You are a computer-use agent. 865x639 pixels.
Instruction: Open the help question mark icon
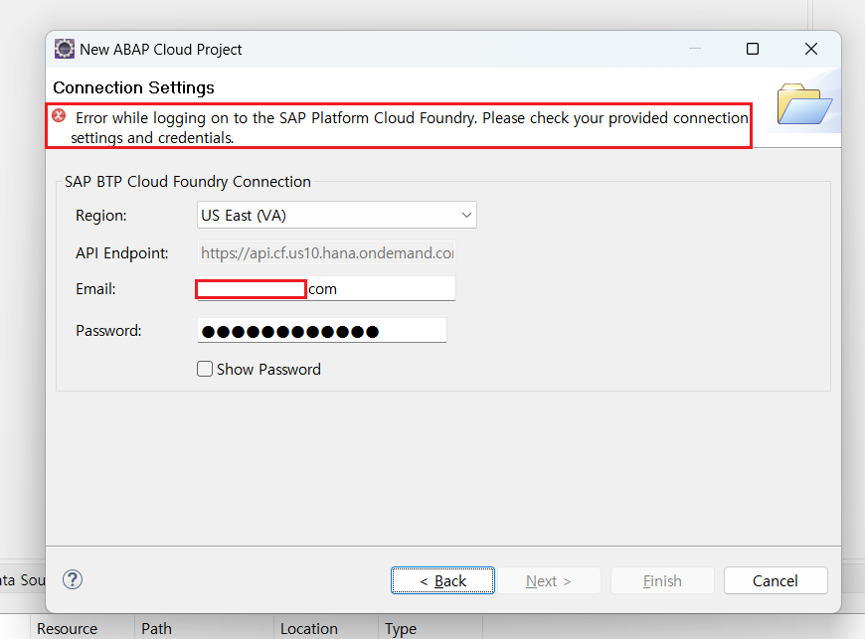73,579
